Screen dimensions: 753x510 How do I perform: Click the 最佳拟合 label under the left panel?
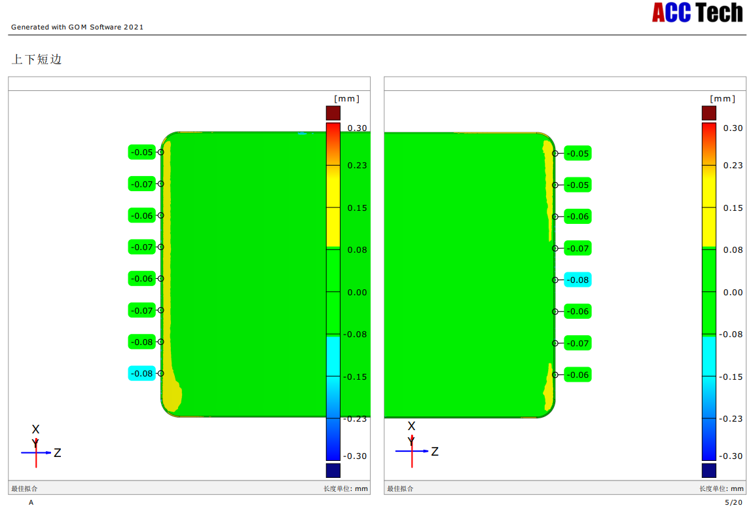(x=25, y=488)
